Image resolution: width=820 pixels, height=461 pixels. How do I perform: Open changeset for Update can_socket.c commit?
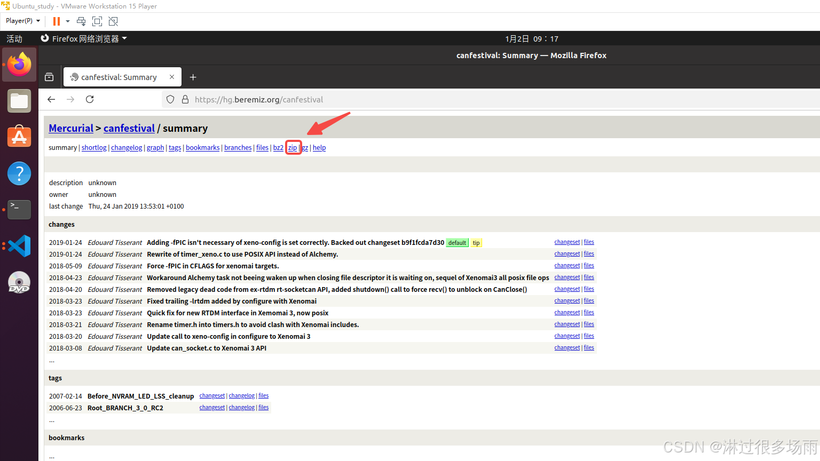567,348
